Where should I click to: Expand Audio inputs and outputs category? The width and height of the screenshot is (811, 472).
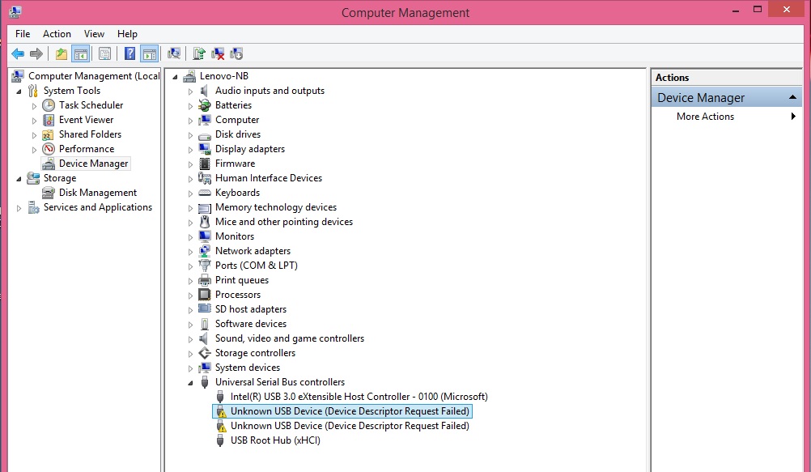(190, 91)
